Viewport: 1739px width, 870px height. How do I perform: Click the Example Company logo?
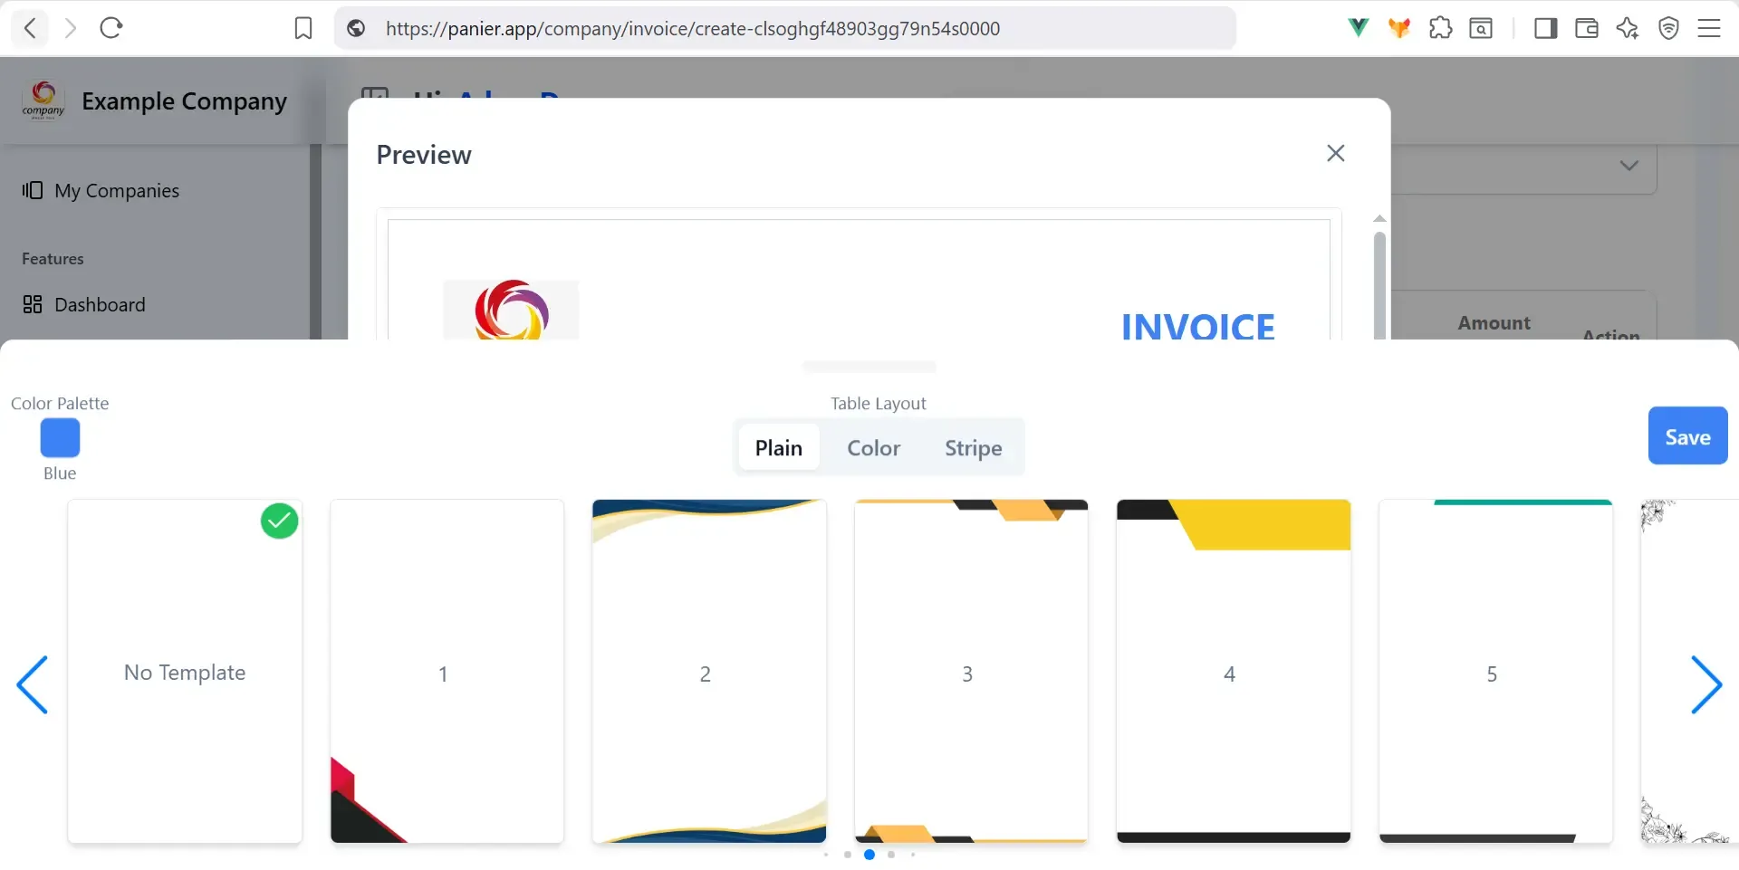43,100
